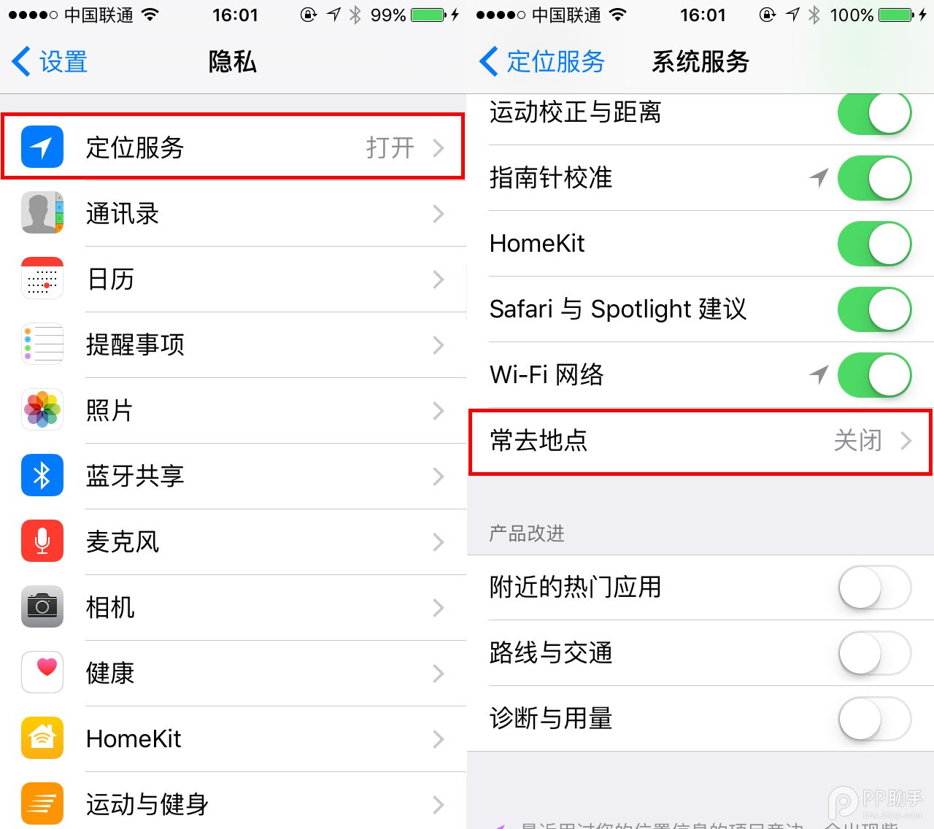Image resolution: width=934 pixels, height=829 pixels.
Task: Expand the 常去地点 row chevron
Action: coord(906,441)
